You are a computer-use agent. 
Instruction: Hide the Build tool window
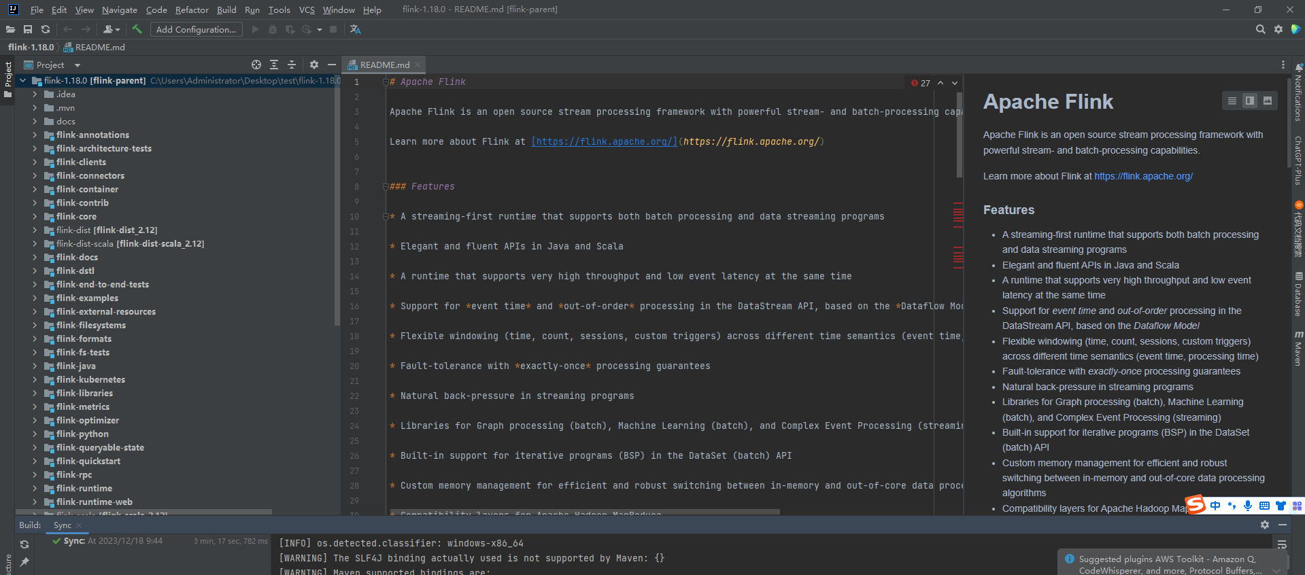pos(1283,525)
